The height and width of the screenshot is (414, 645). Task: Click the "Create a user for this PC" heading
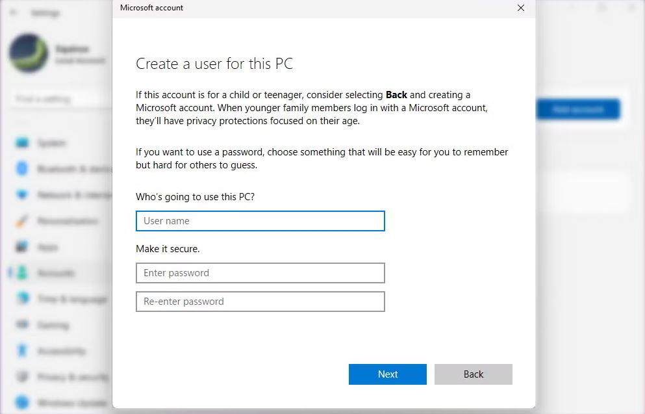(x=214, y=64)
